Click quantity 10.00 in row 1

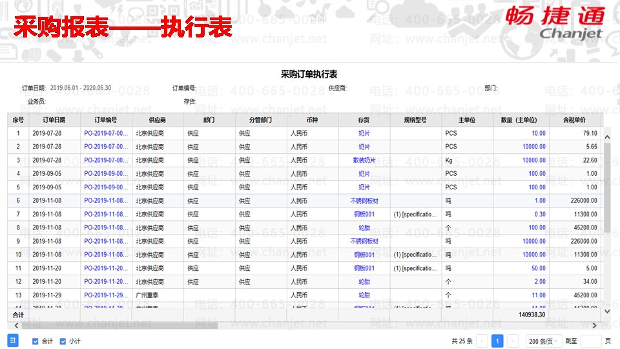pos(538,133)
